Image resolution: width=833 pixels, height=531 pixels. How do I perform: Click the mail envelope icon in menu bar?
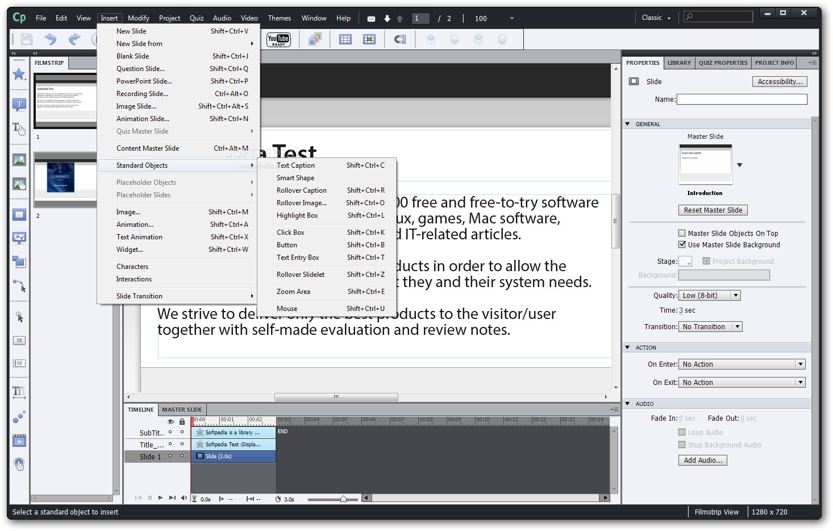coord(372,19)
